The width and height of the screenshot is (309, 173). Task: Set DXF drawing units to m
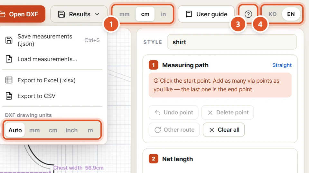[x=90, y=130]
